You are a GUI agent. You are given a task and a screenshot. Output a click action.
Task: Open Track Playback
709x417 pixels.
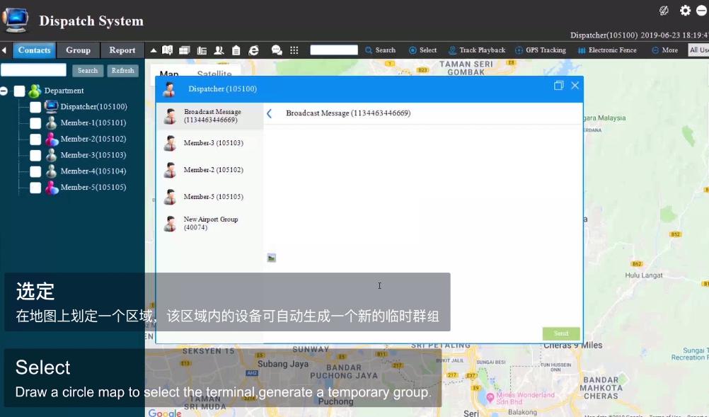(477, 50)
